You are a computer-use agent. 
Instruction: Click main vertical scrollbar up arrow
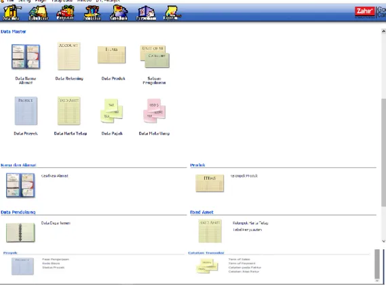click(x=383, y=31)
